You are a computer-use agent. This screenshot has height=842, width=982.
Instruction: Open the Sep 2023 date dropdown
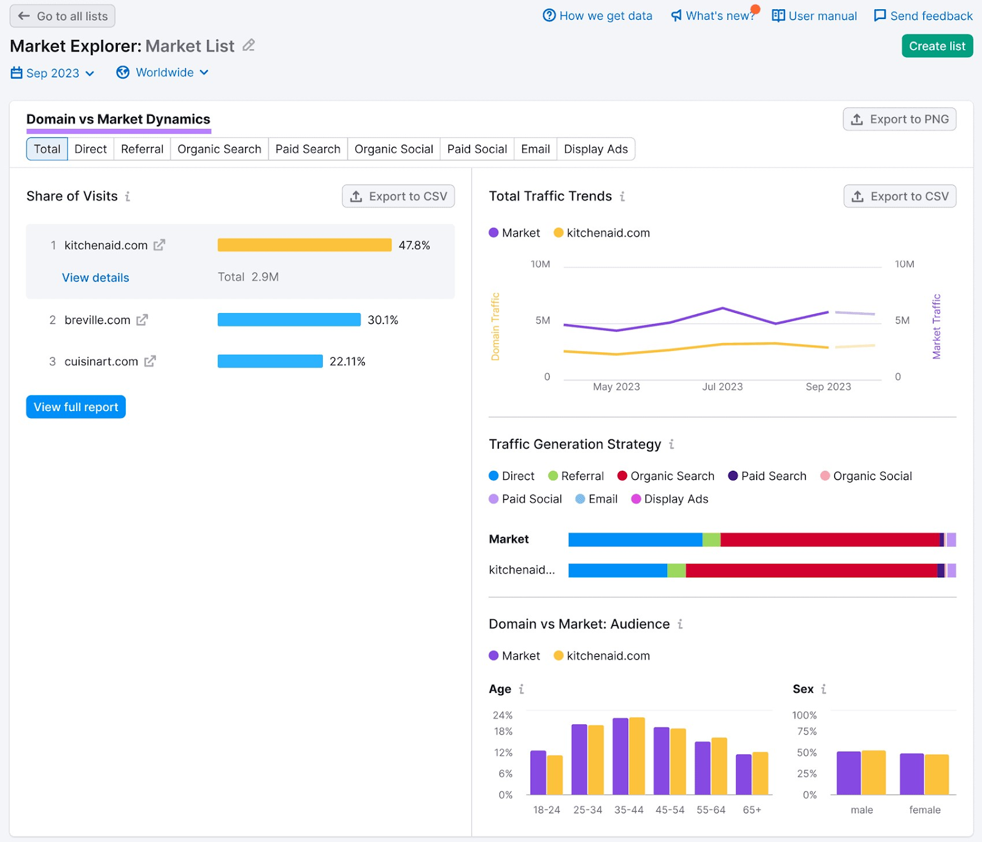[x=53, y=73]
